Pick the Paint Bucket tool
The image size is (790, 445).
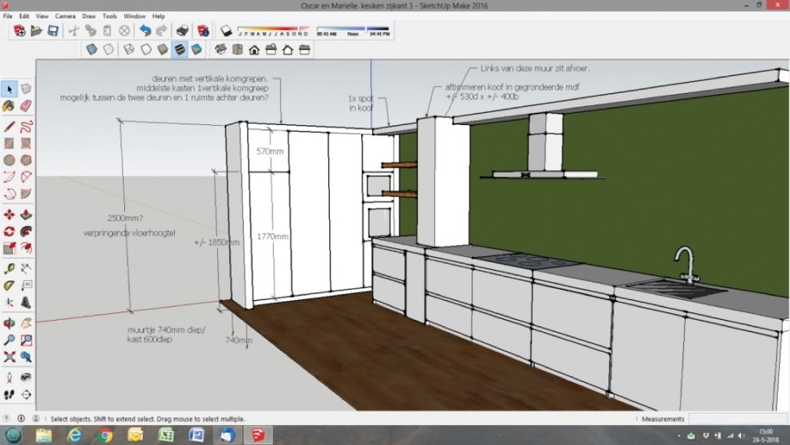point(9,106)
